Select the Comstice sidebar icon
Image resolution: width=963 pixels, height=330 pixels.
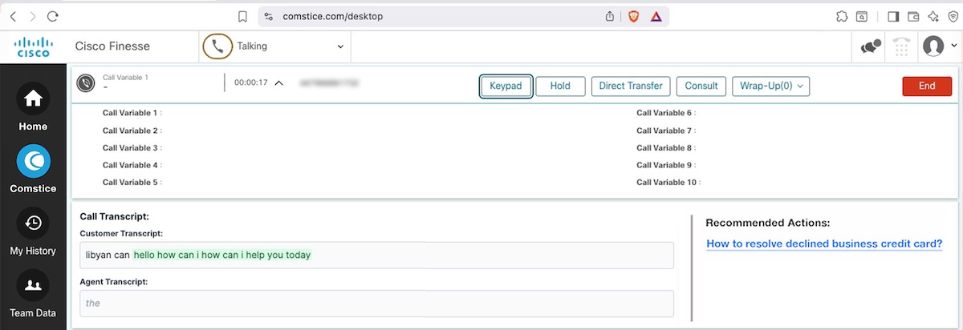pyautogui.click(x=33, y=162)
